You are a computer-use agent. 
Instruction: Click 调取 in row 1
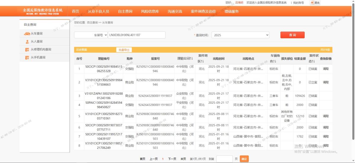[326, 69]
